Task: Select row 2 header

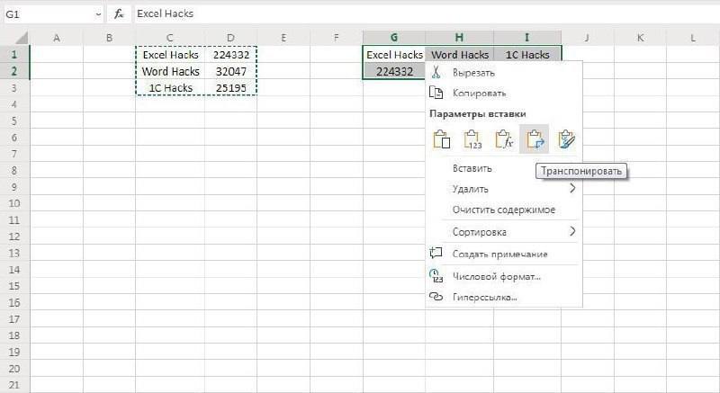Action: 14,71
